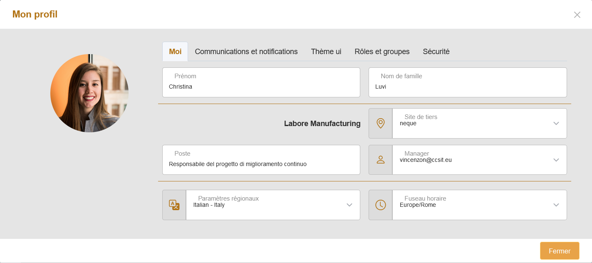Expand the Site de tiers dropdown arrow
Screen dimensions: 592x263
tap(556, 123)
